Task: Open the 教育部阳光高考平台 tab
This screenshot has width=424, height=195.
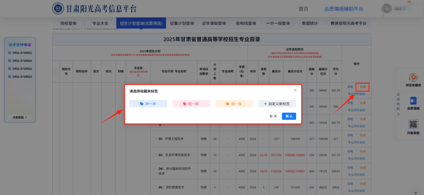Action: (349, 24)
